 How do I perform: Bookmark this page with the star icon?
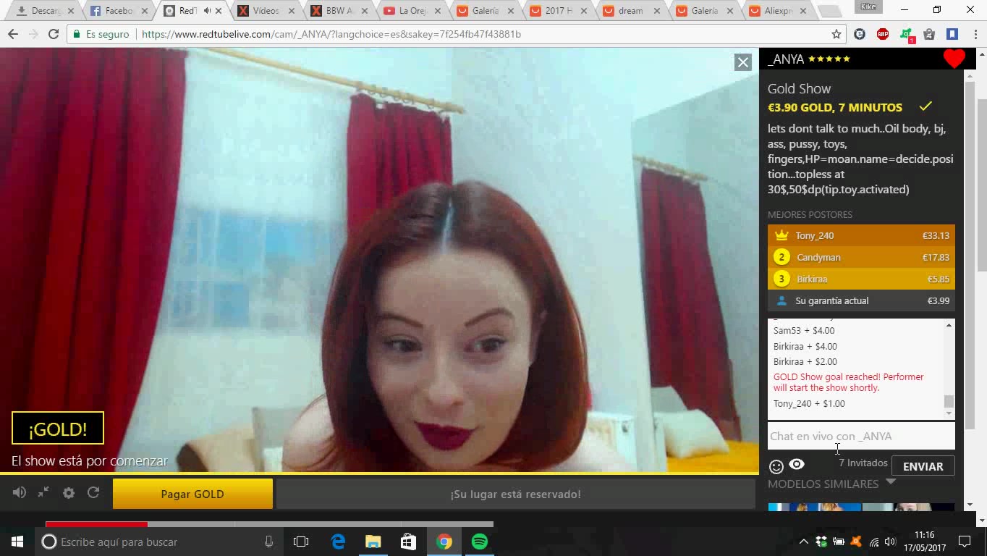coord(836,34)
